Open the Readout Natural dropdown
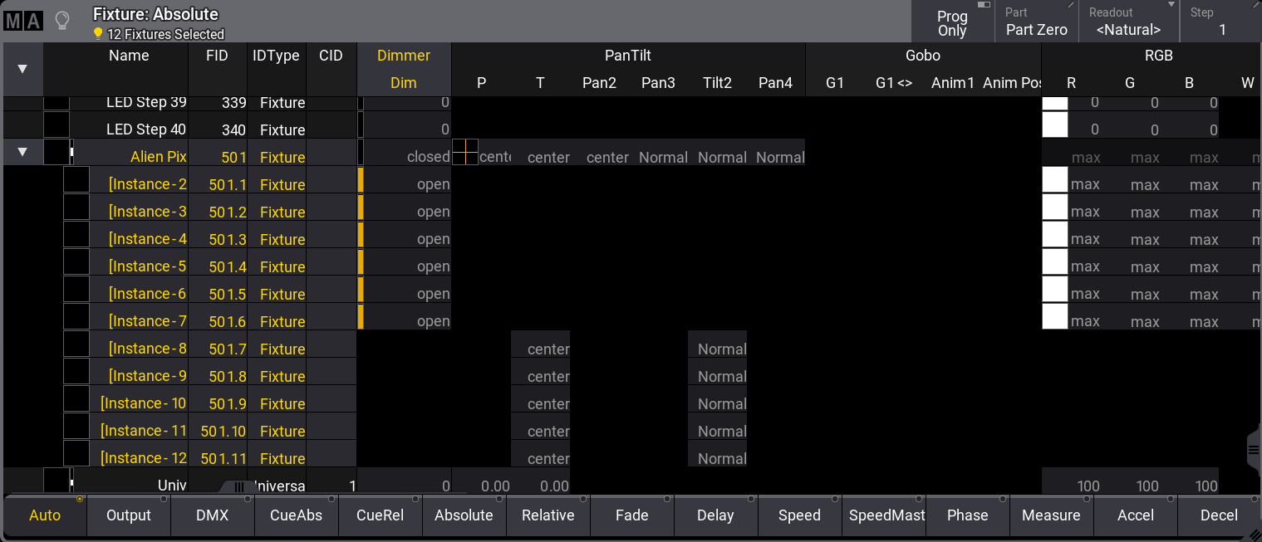Viewport: 1262px width, 542px height. coord(1128,22)
